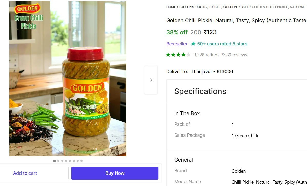Click the rupee symbol before 123
The height and width of the screenshot is (186, 307).
(205, 32)
